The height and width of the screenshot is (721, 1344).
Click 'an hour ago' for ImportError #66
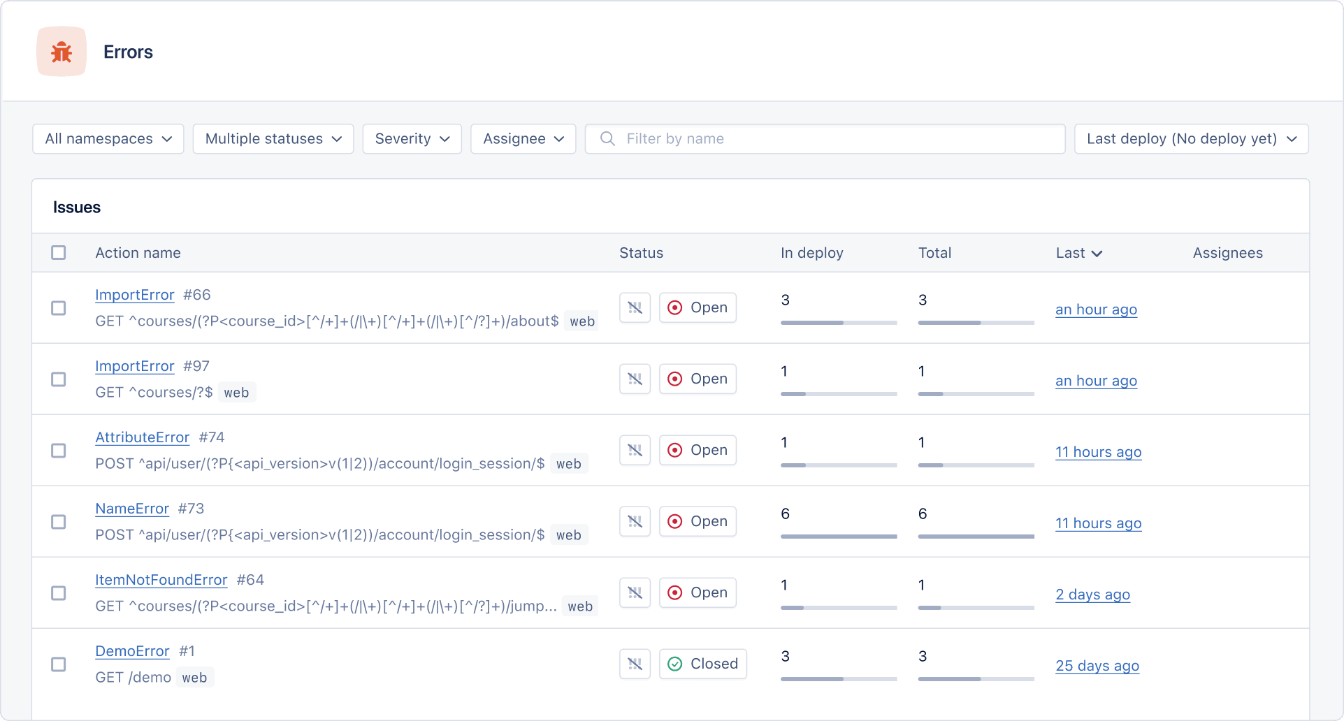pyautogui.click(x=1096, y=309)
